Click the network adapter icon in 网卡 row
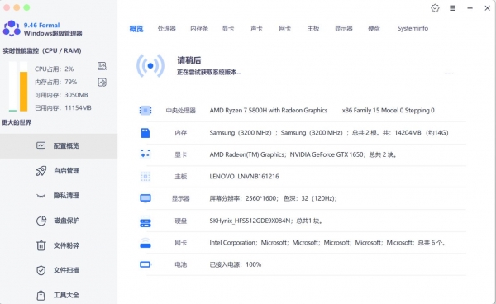Viewport: 496px width, 304px height. 145,243
